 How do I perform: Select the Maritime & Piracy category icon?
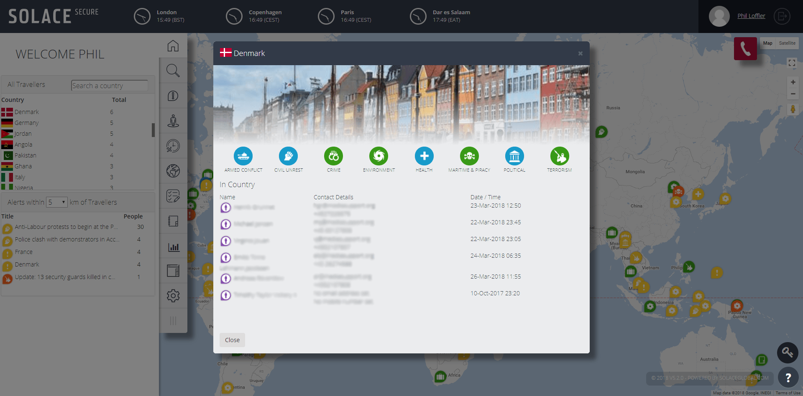click(x=469, y=156)
